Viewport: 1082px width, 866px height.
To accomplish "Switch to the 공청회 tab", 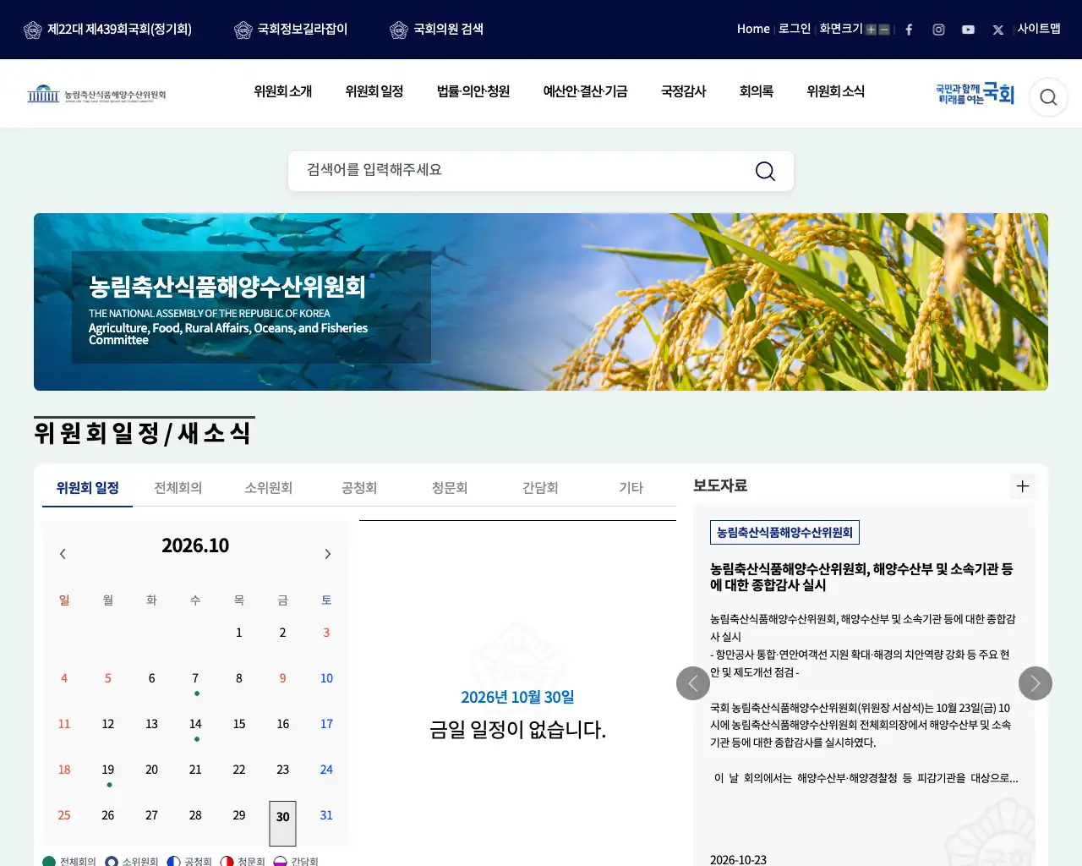I will (359, 488).
